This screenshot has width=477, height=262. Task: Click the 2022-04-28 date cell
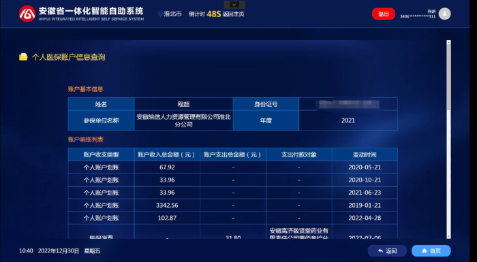pos(365,218)
